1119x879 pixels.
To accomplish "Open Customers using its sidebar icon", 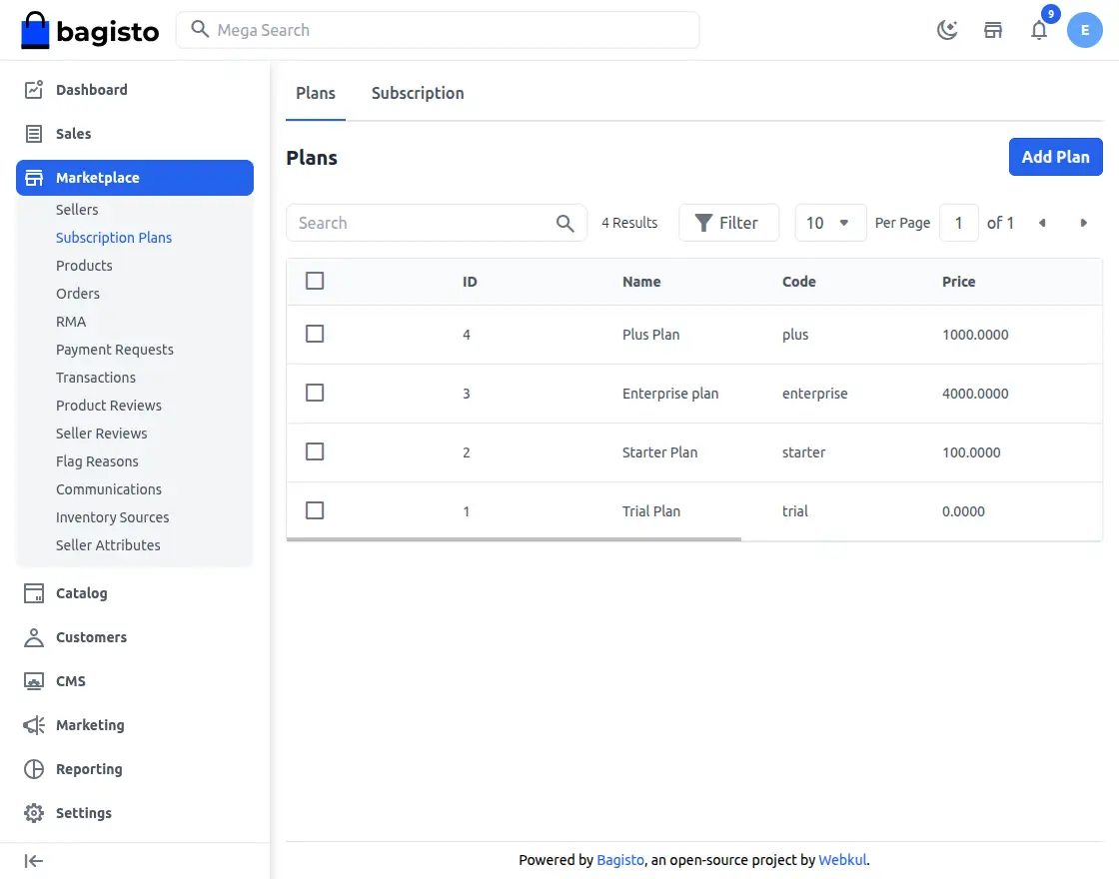I will pos(34,636).
